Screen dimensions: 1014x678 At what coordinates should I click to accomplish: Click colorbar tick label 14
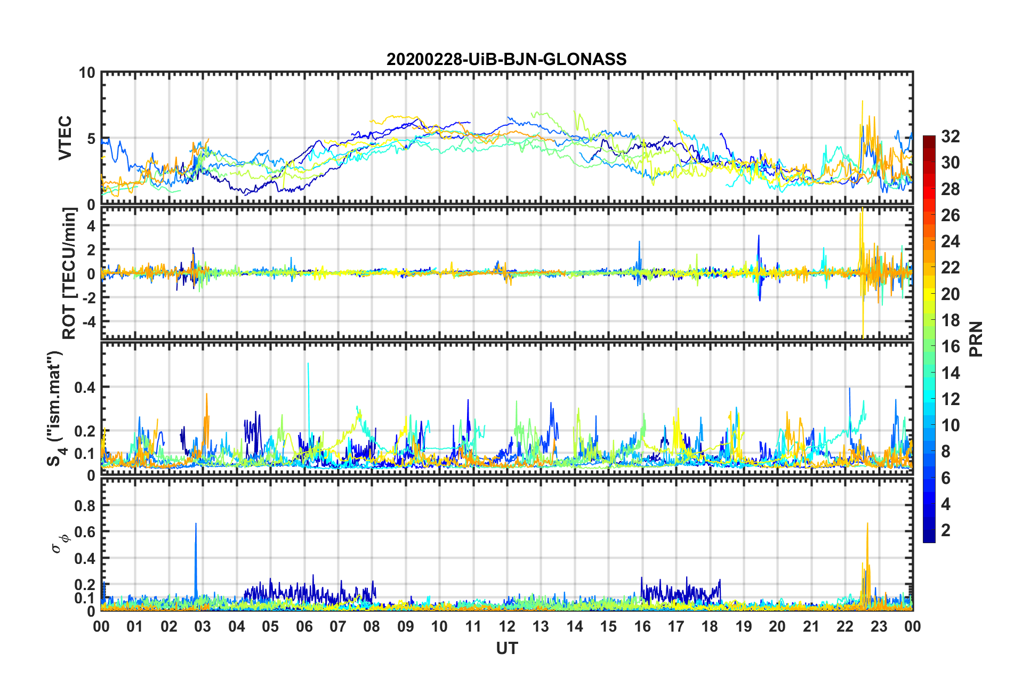coord(950,373)
